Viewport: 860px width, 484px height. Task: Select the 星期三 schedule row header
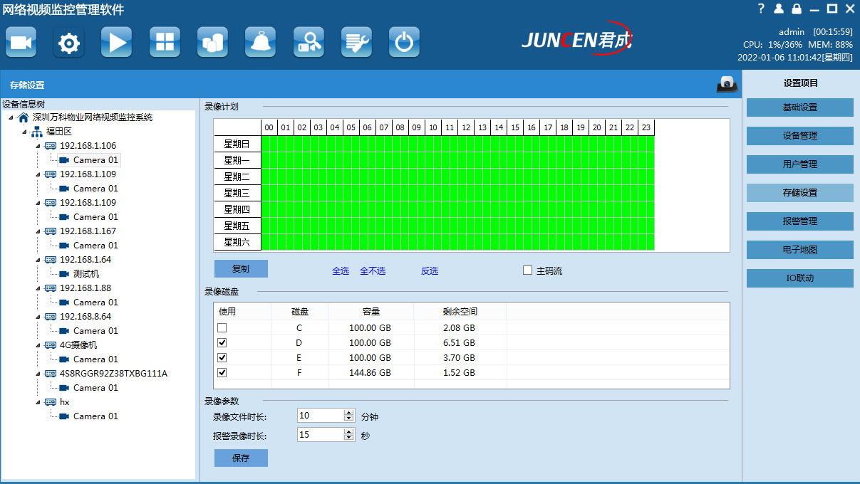click(x=237, y=193)
